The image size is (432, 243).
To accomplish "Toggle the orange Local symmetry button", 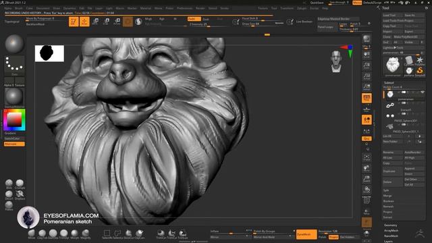I will 367,120.
